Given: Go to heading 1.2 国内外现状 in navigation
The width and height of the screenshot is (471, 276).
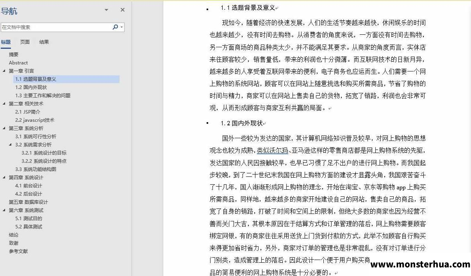Looking at the screenshot, I should 31,87.
